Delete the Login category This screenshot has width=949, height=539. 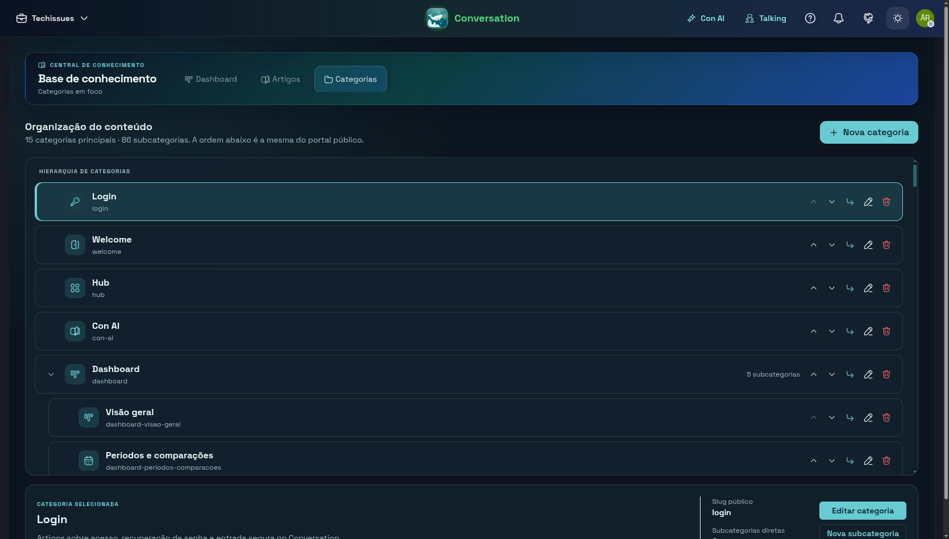(886, 202)
